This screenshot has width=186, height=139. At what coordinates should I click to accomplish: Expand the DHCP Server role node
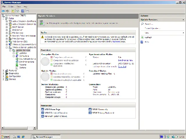[x=7, y=27]
